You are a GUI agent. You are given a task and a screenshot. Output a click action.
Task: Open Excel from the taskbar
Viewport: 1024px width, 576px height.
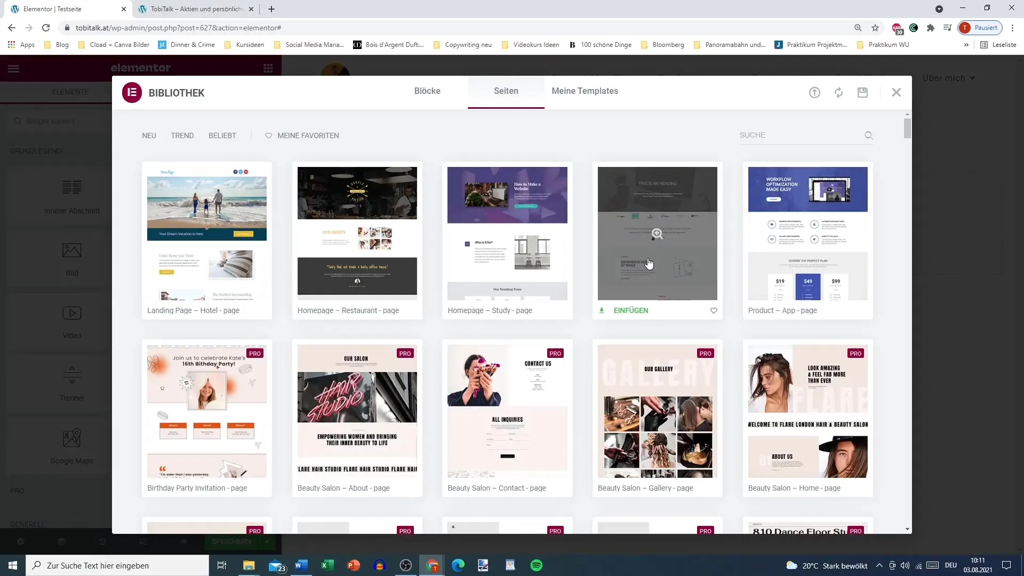327,565
